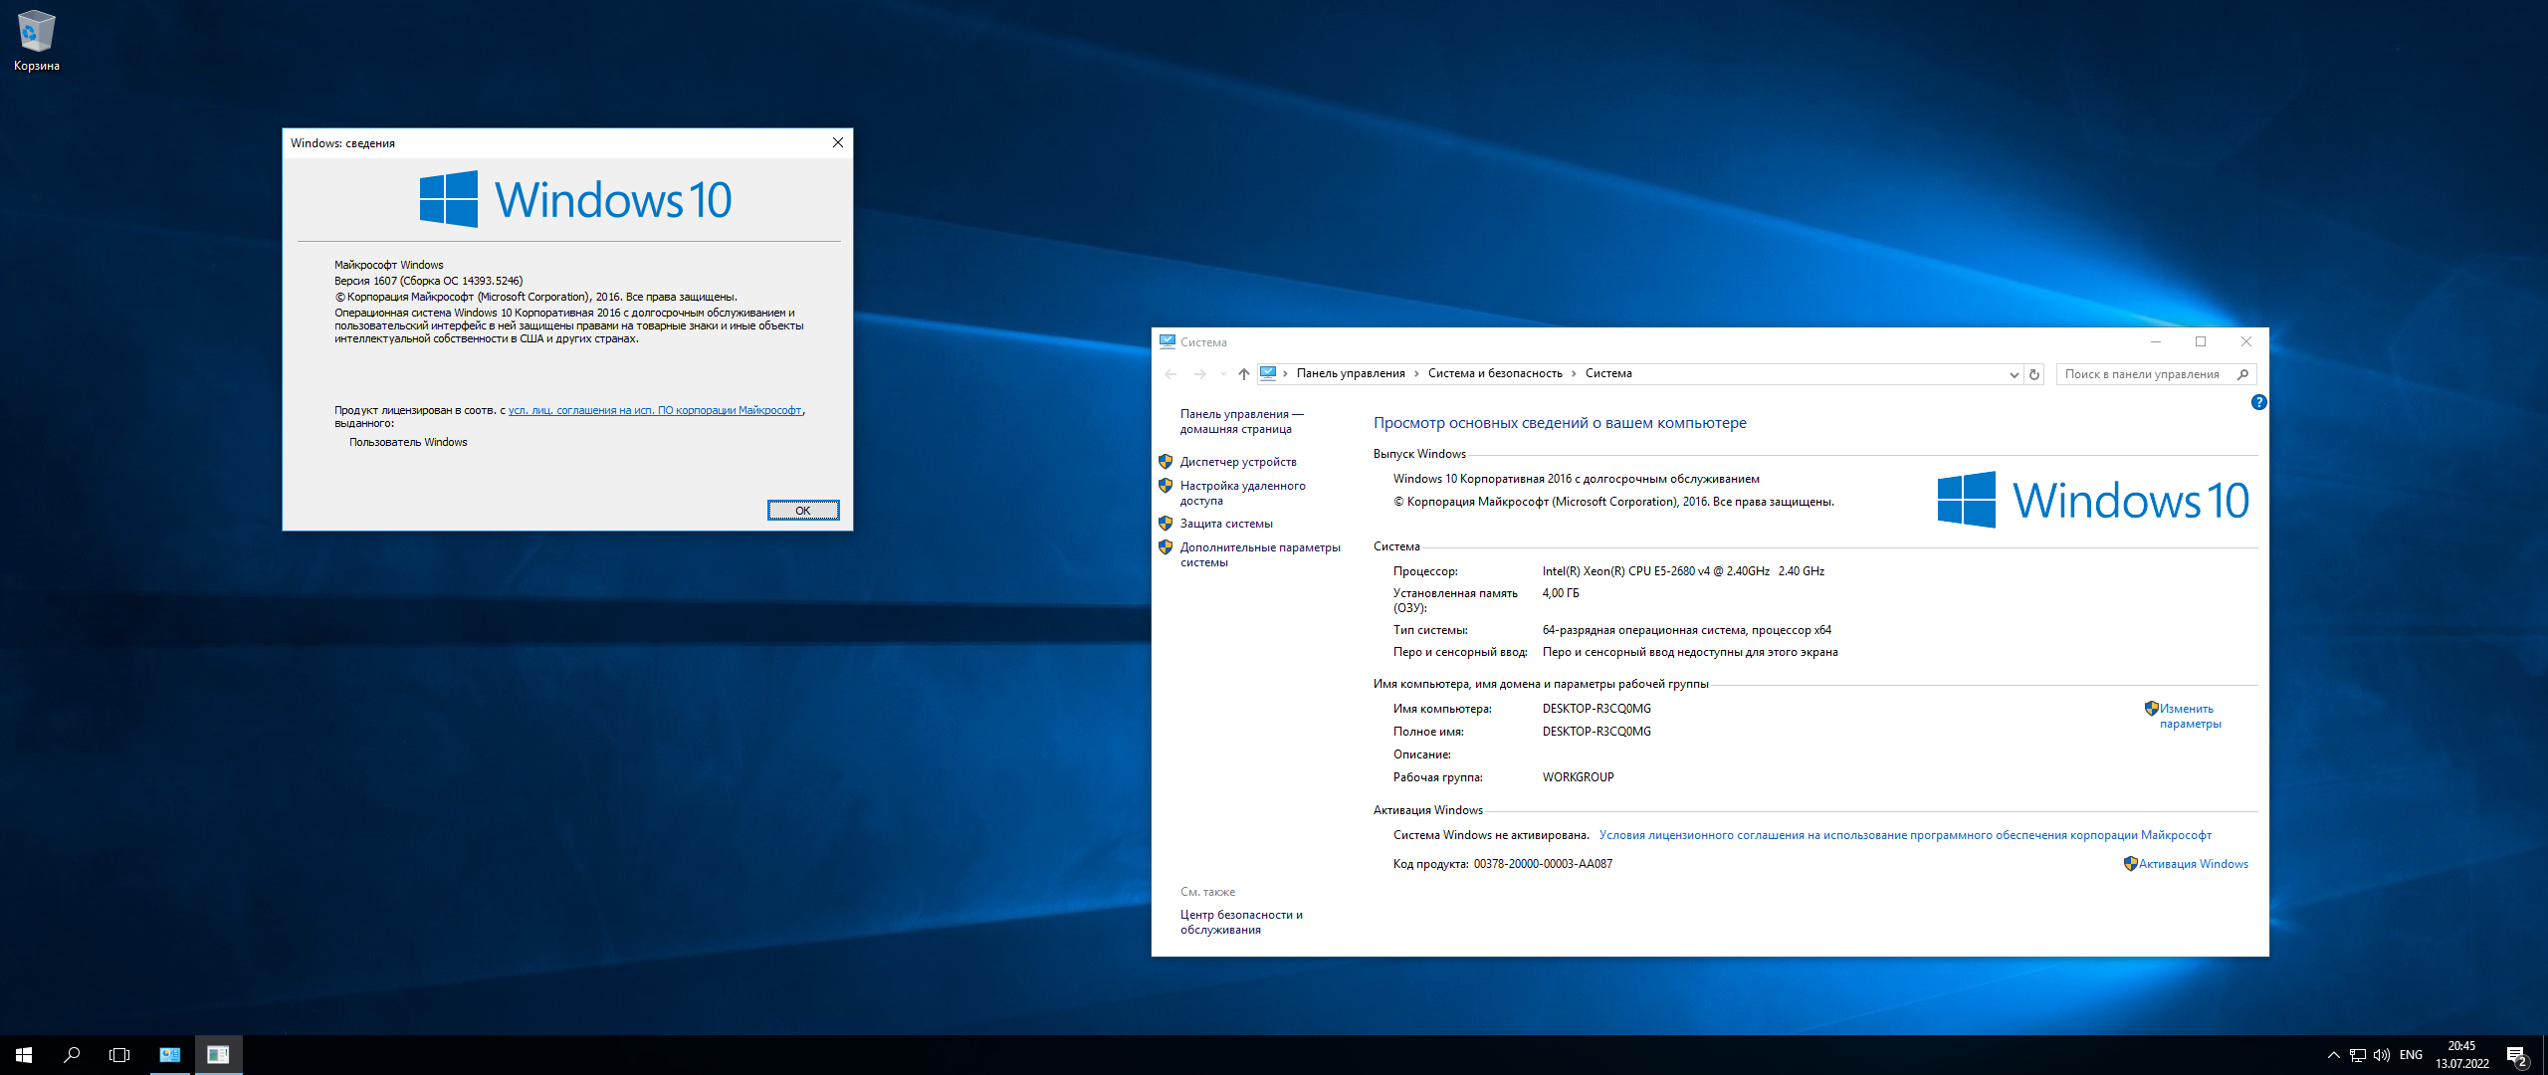The height and width of the screenshot is (1075, 2548).
Task: Close the Система window
Action: pos(2245,341)
